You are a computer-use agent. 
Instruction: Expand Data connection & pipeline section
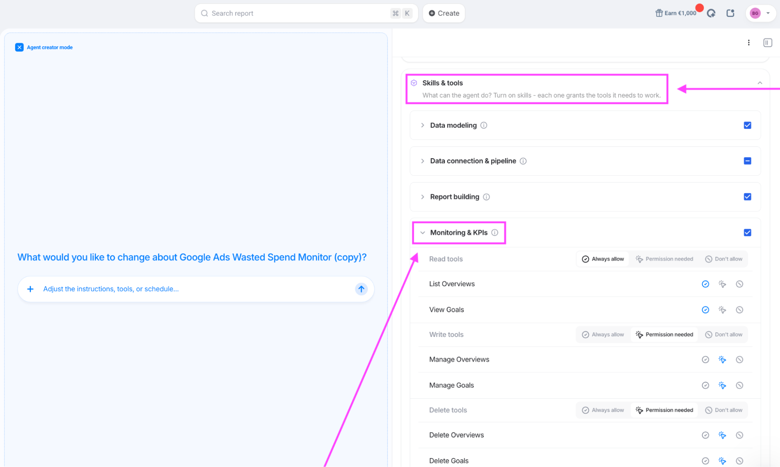pyautogui.click(x=423, y=161)
